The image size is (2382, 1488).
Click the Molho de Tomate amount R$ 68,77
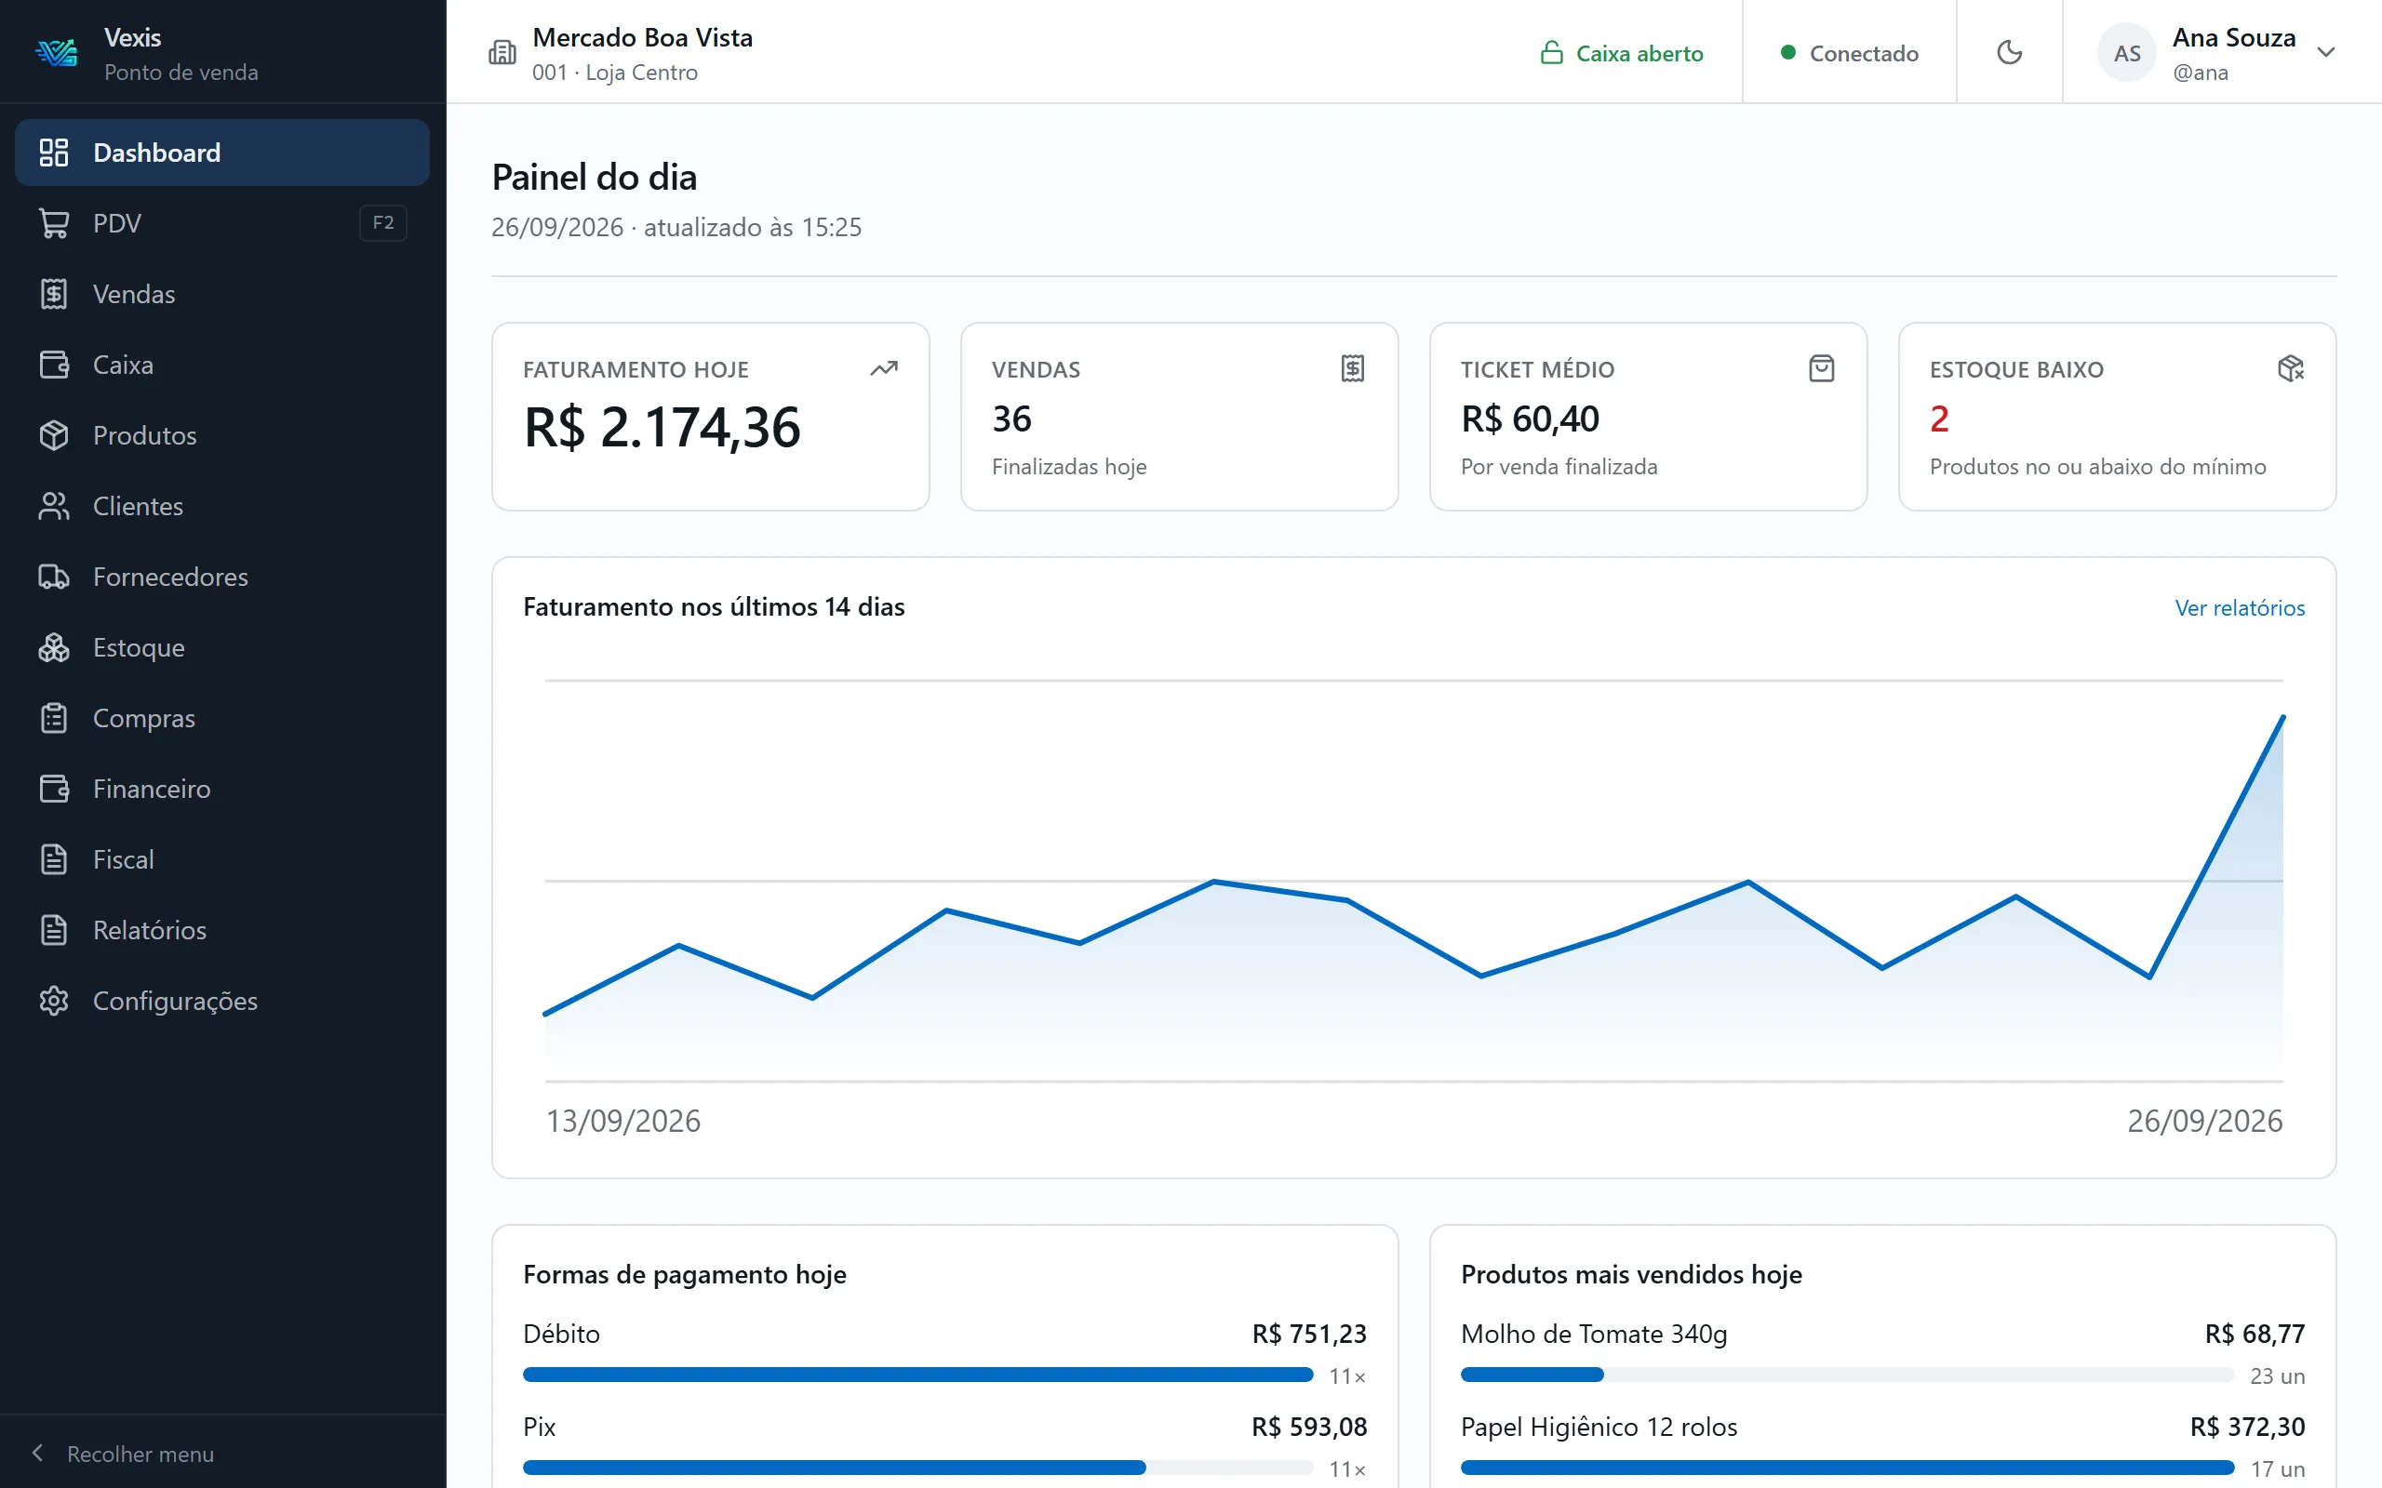pyautogui.click(x=2254, y=1334)
